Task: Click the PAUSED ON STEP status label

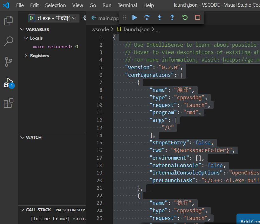Action: [70, 210]
